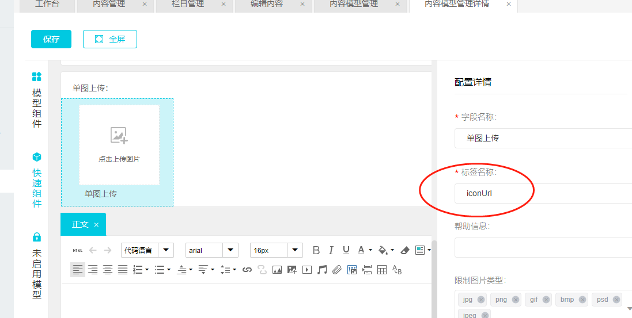Remove the gif image type tag

click(x=546, y=300)
